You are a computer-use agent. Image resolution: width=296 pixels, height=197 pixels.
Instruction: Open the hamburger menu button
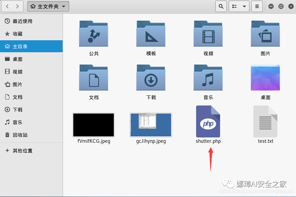tap(257, 6)
